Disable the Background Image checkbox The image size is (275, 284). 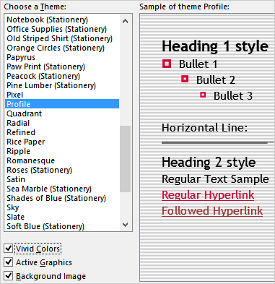(x=9, y=275)
